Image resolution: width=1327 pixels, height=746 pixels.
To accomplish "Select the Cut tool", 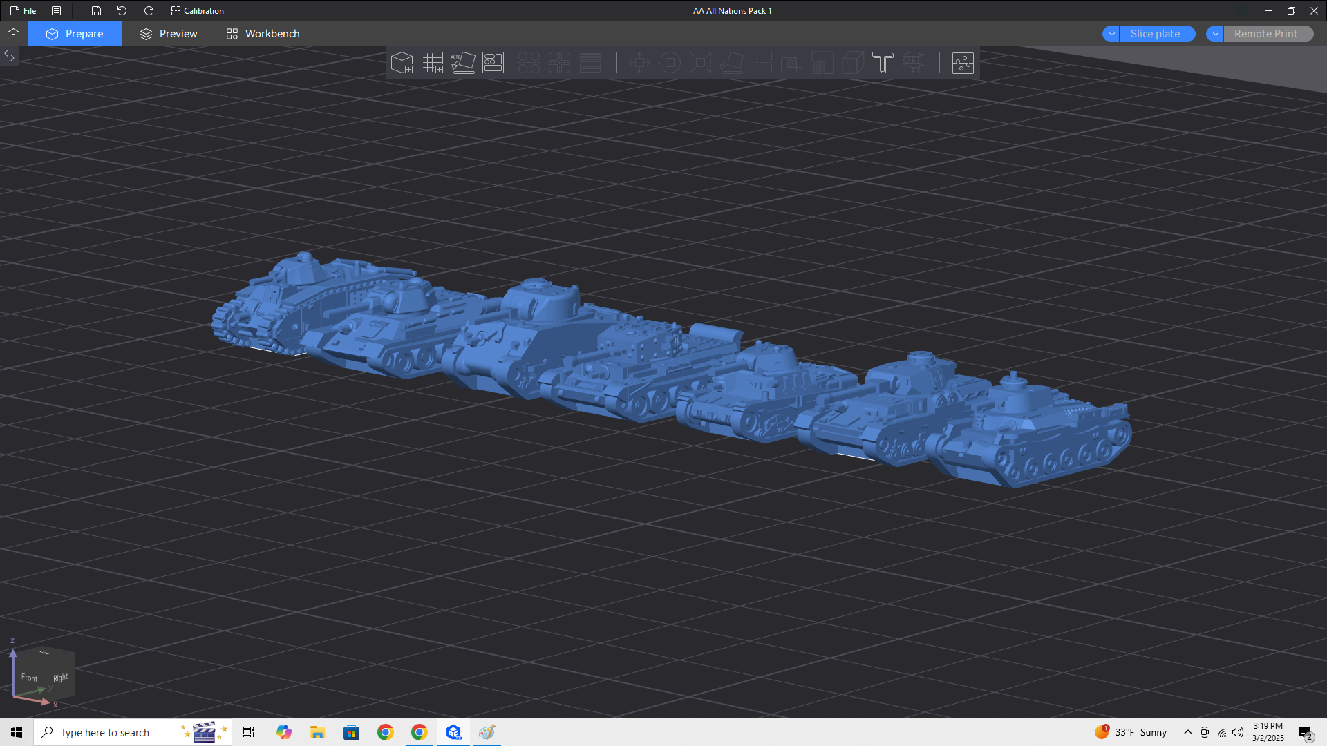I will pyautogui.click(x=761, y=63).
